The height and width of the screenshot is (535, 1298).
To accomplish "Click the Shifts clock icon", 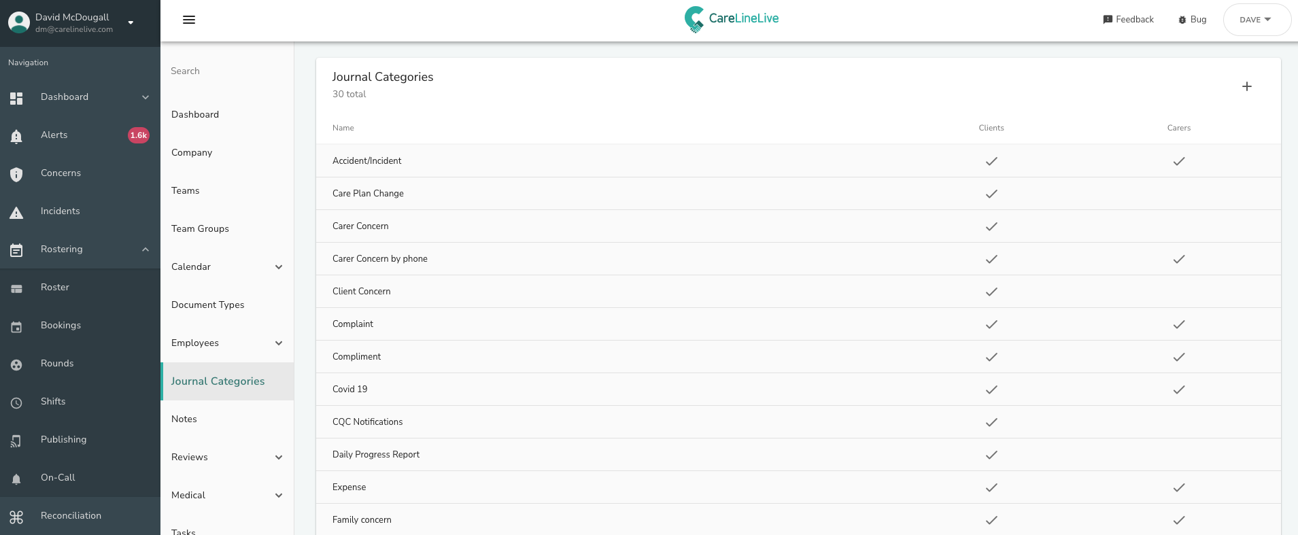I will point(16,402).
